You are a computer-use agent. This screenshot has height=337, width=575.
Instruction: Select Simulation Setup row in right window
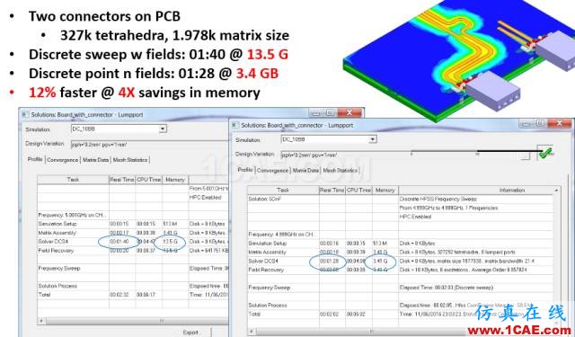(401, 244)
